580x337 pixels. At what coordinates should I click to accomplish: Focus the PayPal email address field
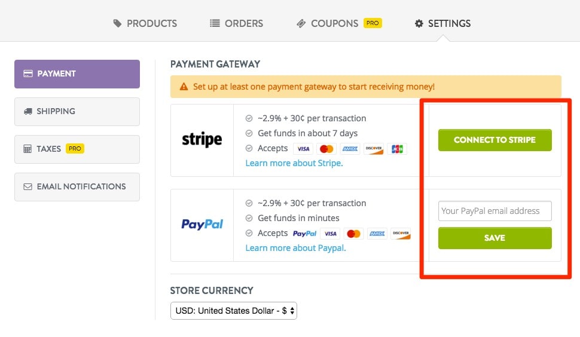(x=494, y=211)
